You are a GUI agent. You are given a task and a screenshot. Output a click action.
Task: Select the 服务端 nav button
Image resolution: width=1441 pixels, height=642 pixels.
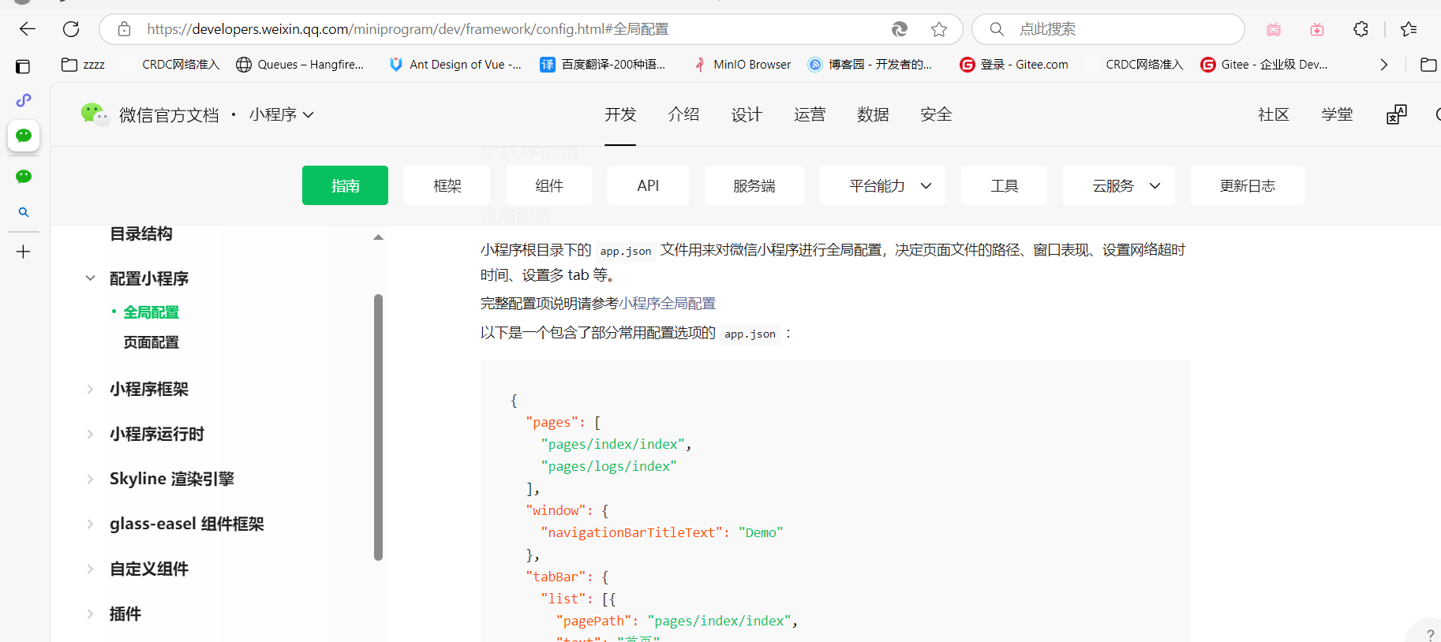coord(754,185)
